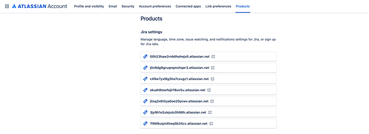Select Account preferences tab

tap(155, 6)
